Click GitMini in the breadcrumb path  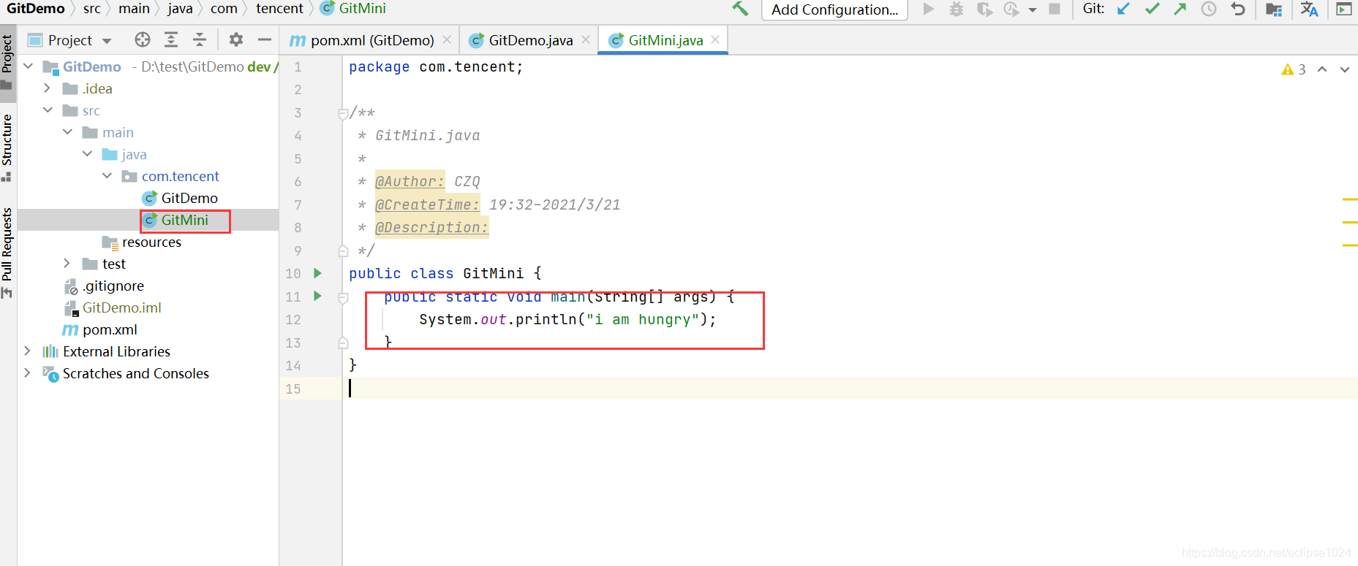353,9
